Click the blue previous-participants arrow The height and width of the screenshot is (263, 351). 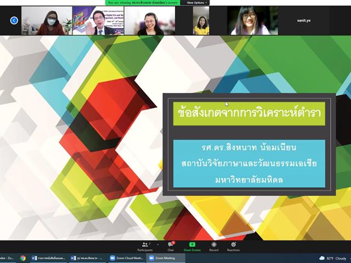point(14,21)
